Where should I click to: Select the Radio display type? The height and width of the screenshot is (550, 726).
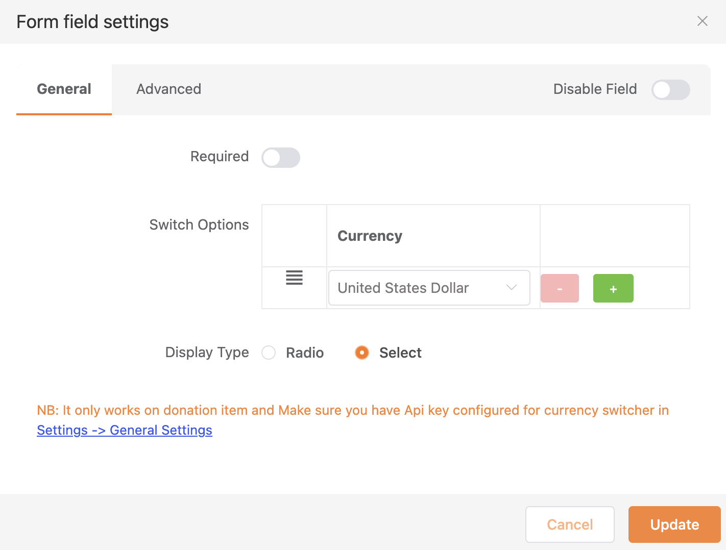tap(269, 353)
